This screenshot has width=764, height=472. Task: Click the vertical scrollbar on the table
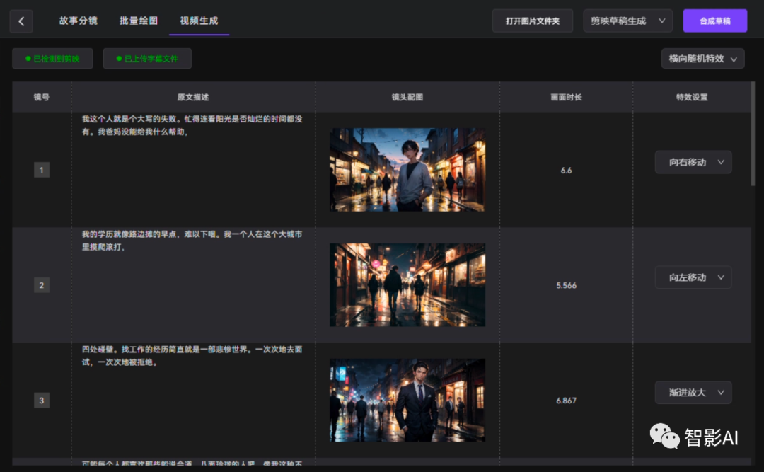[x=753, y=134]
